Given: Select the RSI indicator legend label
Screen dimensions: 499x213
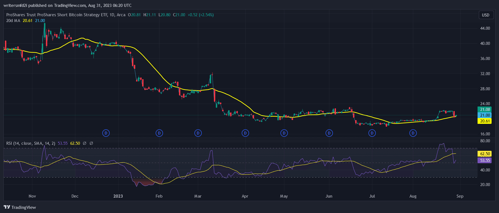Looking at the screenshot, I should click(31, 143).
